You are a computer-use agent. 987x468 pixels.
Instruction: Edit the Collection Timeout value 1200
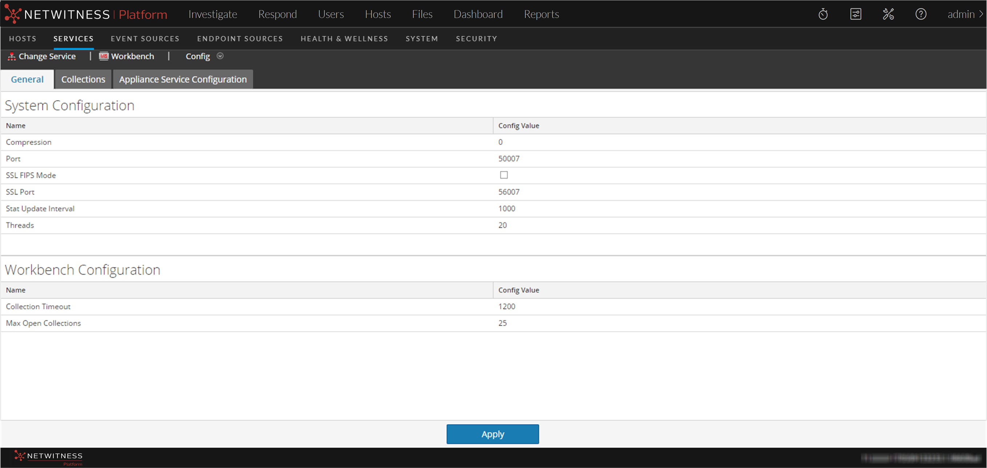[507, 306]
